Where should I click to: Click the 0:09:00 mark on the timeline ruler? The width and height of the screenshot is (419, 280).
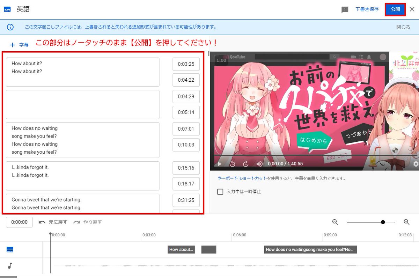click(x=330, y=235)
